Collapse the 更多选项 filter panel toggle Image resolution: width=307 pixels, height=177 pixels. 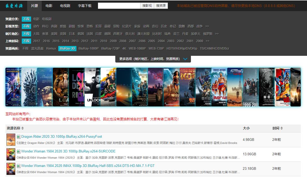(x=153, y=59)
